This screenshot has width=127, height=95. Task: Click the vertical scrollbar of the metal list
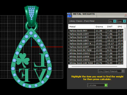(x=125, y=34)
